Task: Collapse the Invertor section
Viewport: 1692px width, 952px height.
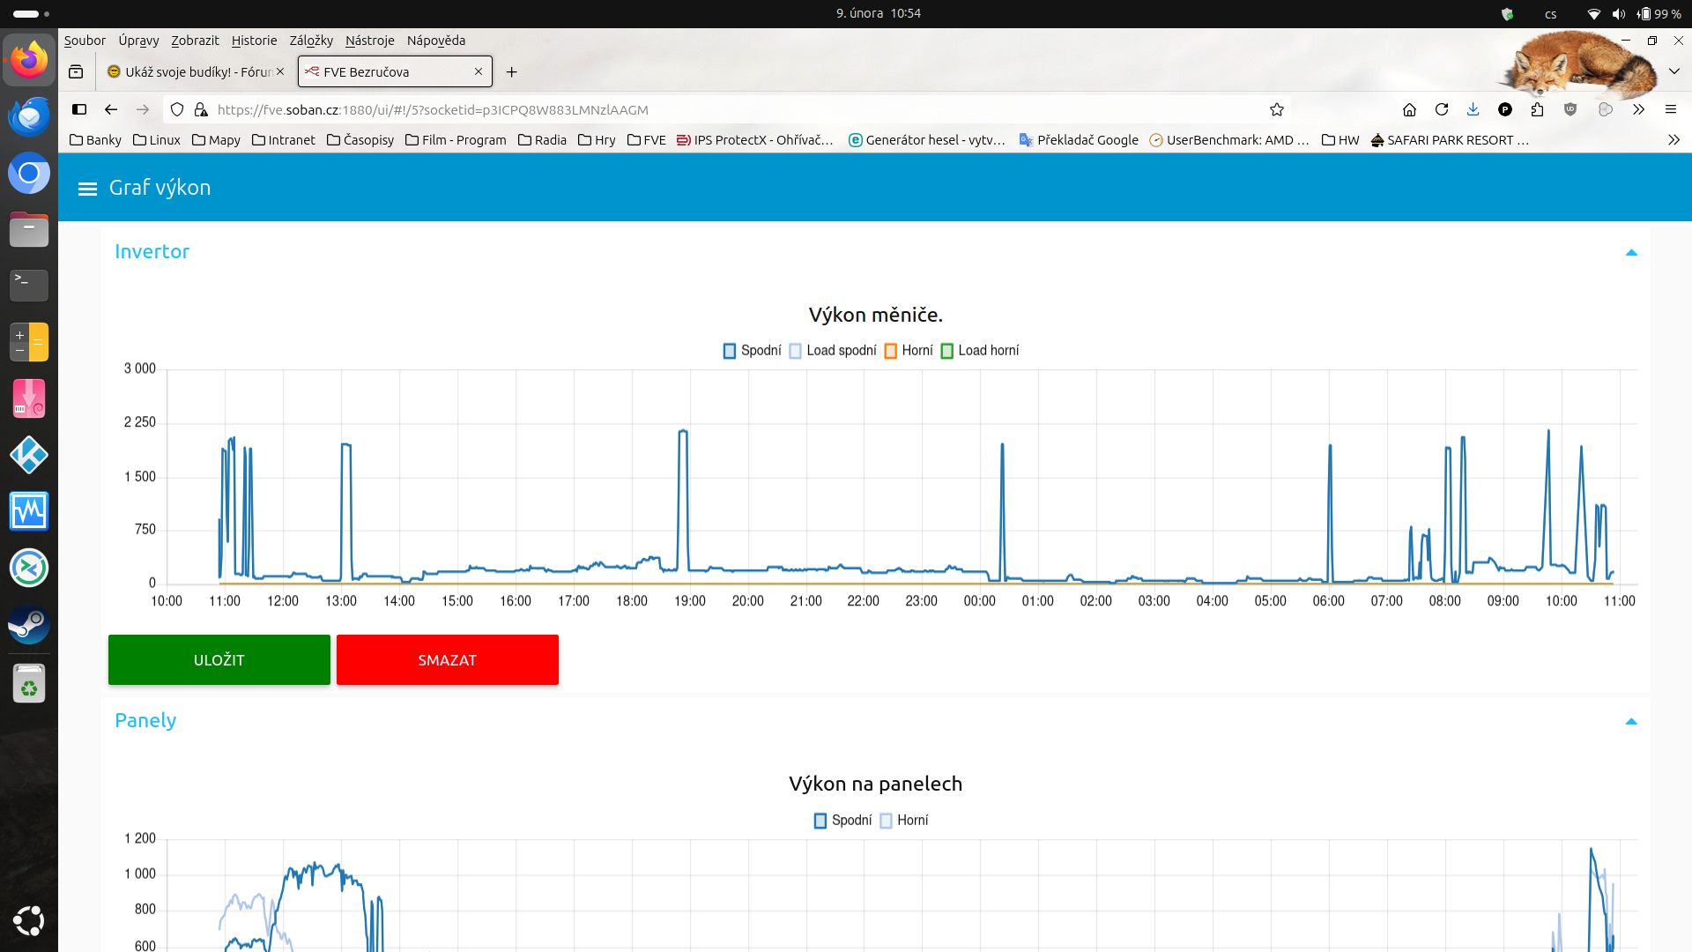Action: (1631, 252)
